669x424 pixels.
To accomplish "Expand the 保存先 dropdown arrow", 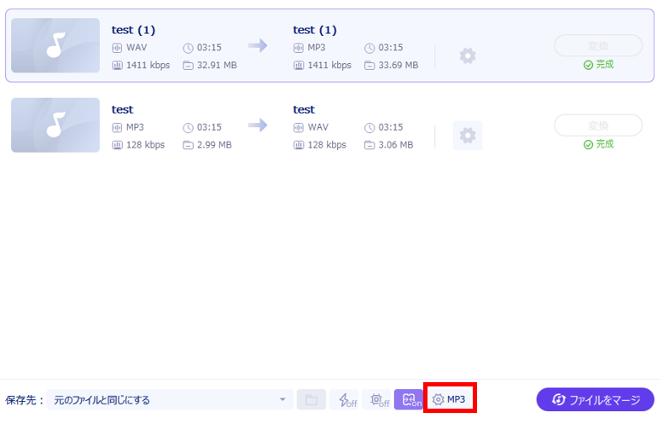I will tap(282, 399).
